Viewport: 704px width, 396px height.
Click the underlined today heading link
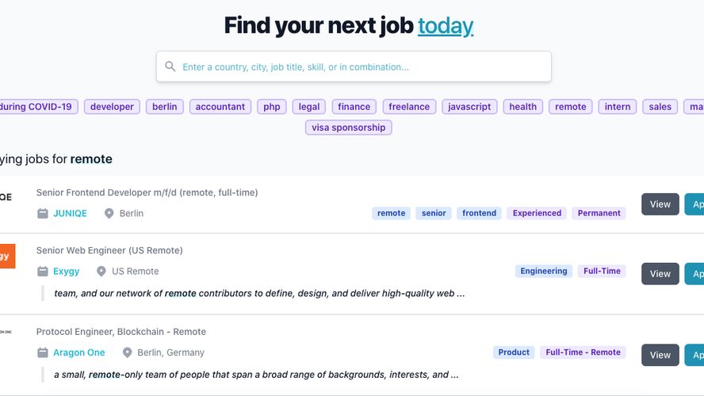(x=446, y=25)
